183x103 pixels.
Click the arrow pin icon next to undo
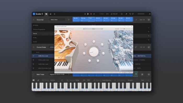(x=126, y=14)
